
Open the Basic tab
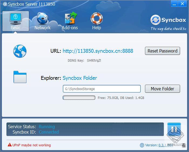pyautogui.click(x=16, y=21)
